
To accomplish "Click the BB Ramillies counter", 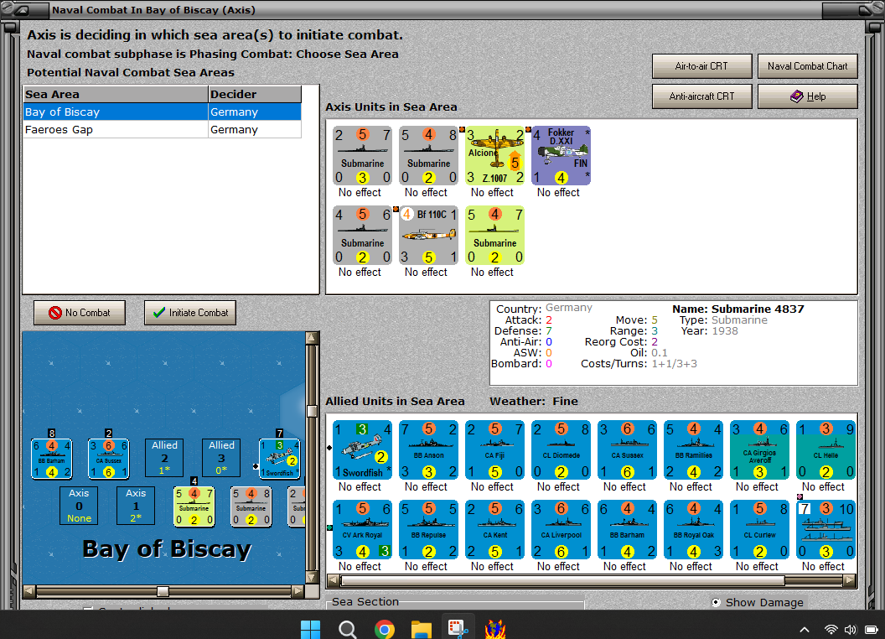I will (x=693, y=449).
